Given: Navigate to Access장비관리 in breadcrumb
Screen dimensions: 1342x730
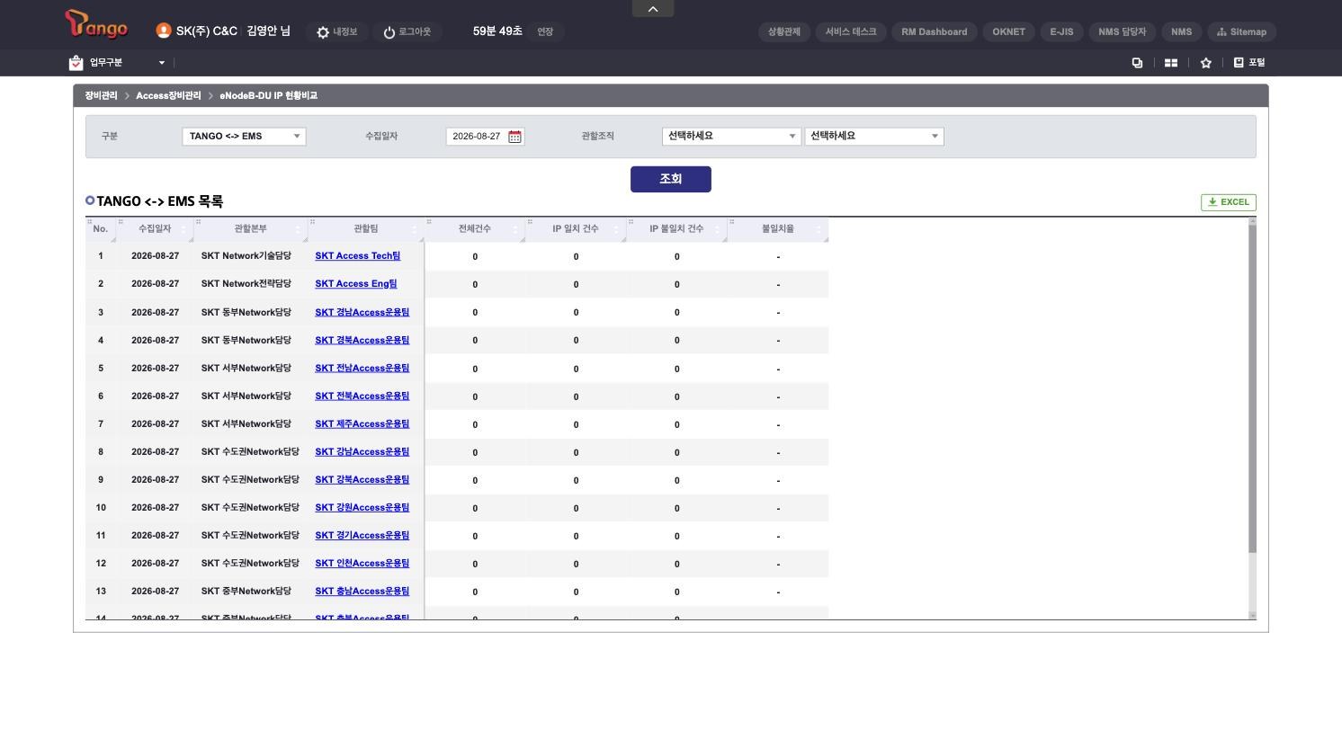Looking at the screenshot, I should pos(168,96).
